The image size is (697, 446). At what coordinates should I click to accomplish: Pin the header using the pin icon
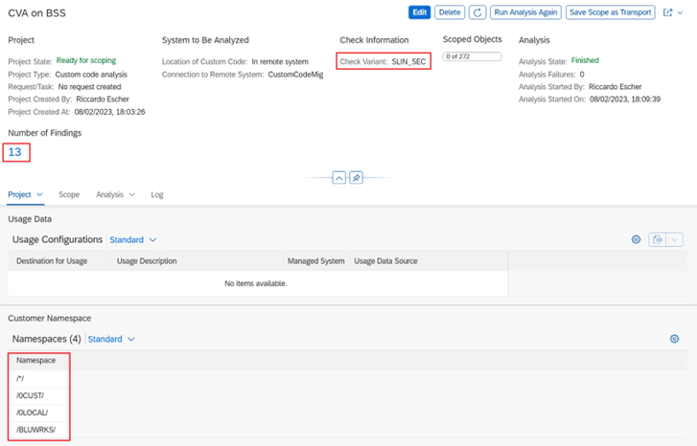[356, 178]
